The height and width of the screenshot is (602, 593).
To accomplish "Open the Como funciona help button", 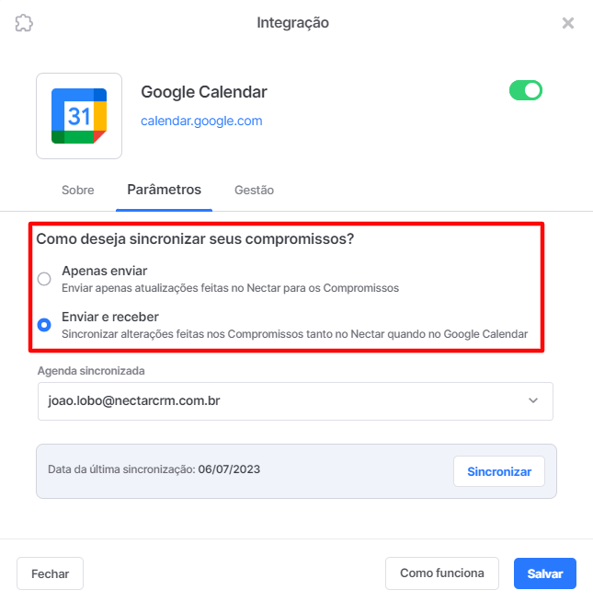I will coord(442,573).
